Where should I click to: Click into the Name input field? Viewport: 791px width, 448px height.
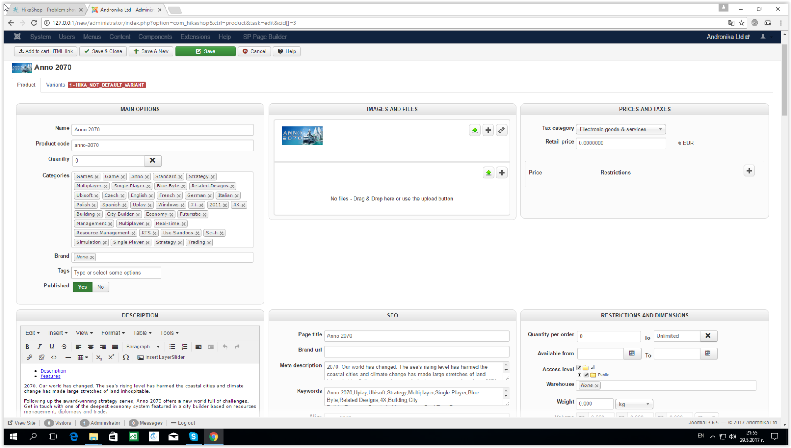(162, 130)
